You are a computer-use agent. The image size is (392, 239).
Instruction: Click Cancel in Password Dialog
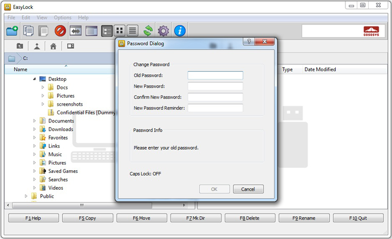tap(248, 189)
